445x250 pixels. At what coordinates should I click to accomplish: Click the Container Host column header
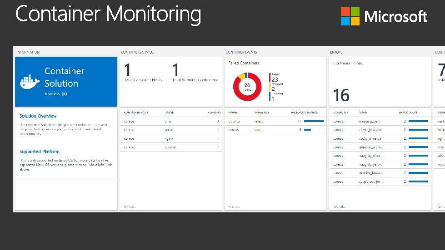[x=136, y=113]
